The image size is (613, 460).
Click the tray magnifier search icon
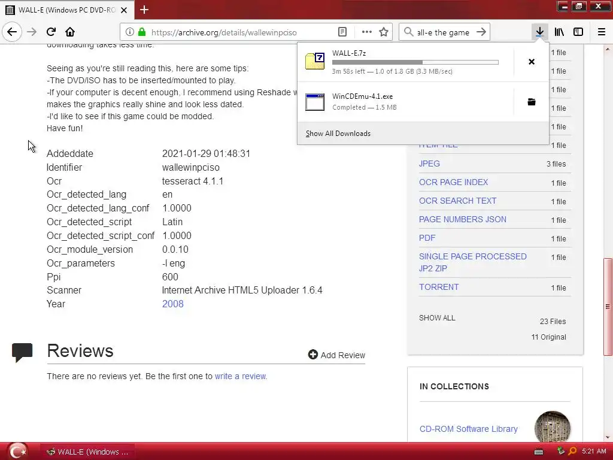pos(572,452)
